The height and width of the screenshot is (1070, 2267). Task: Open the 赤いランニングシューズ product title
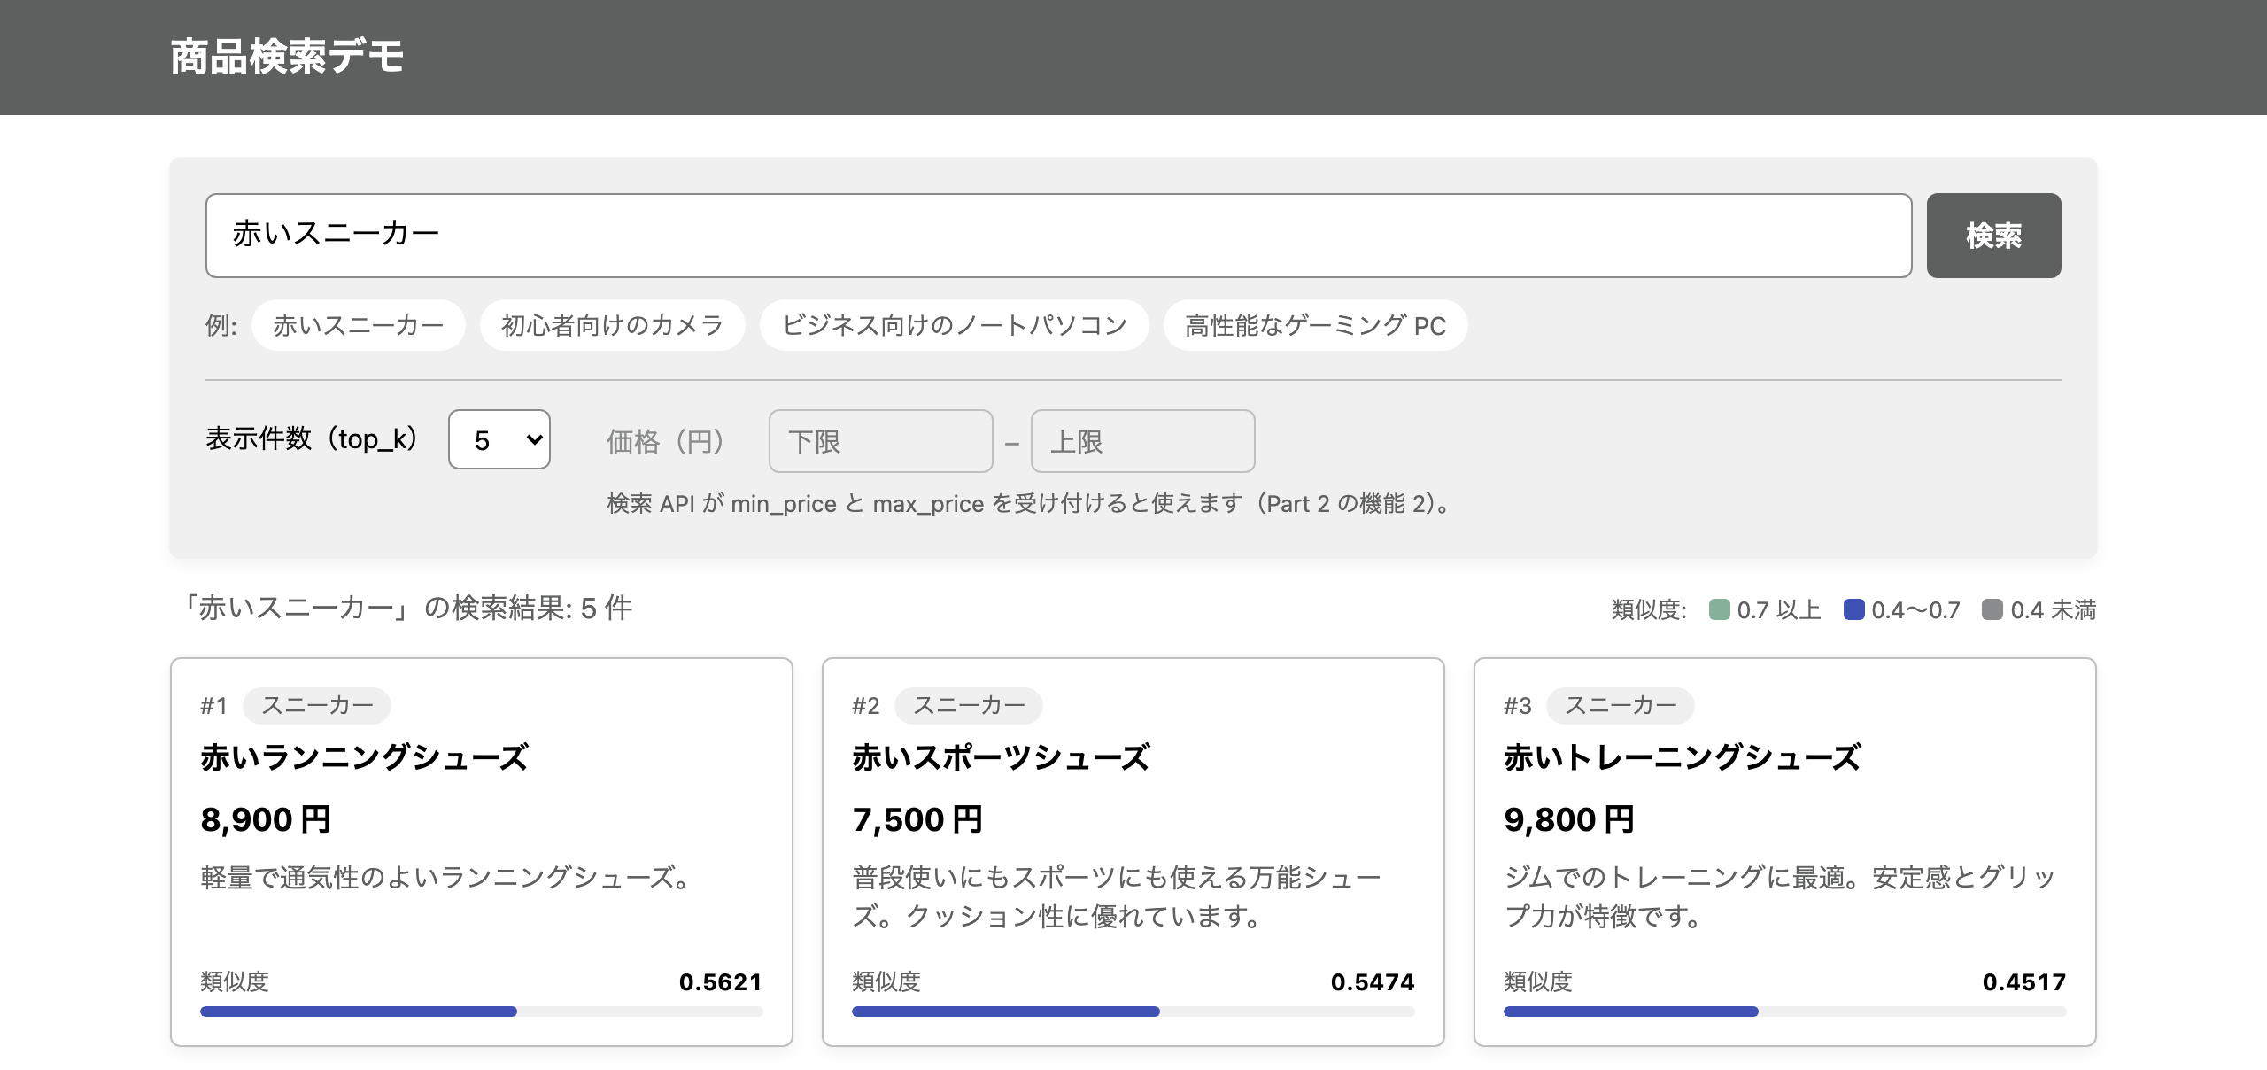(x=364, y=757)
